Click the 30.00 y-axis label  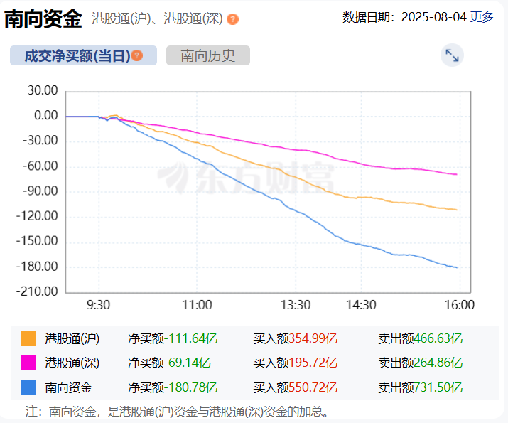[x=43, y=90]
